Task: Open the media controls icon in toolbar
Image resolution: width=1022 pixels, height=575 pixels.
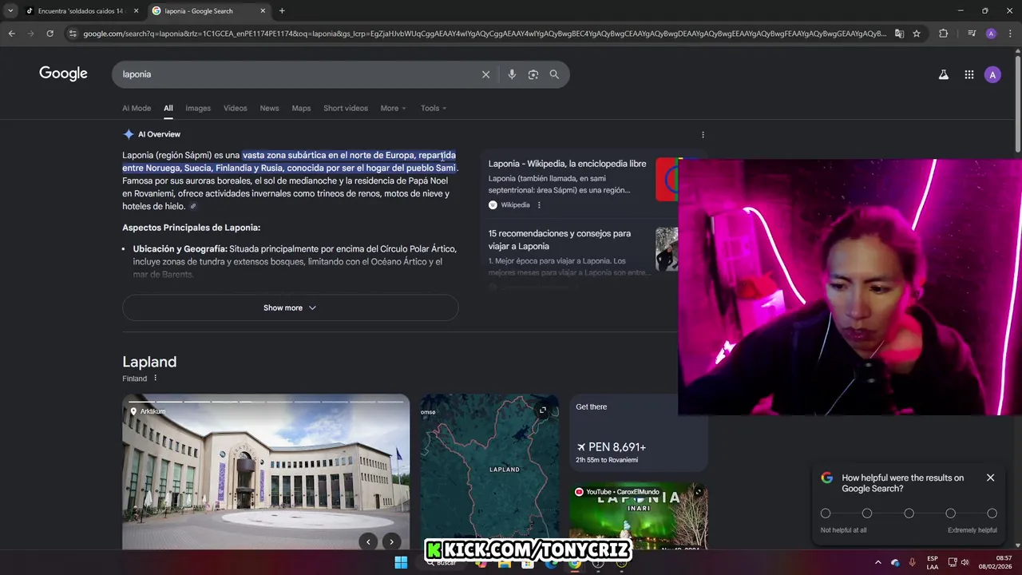Action: 972,34
